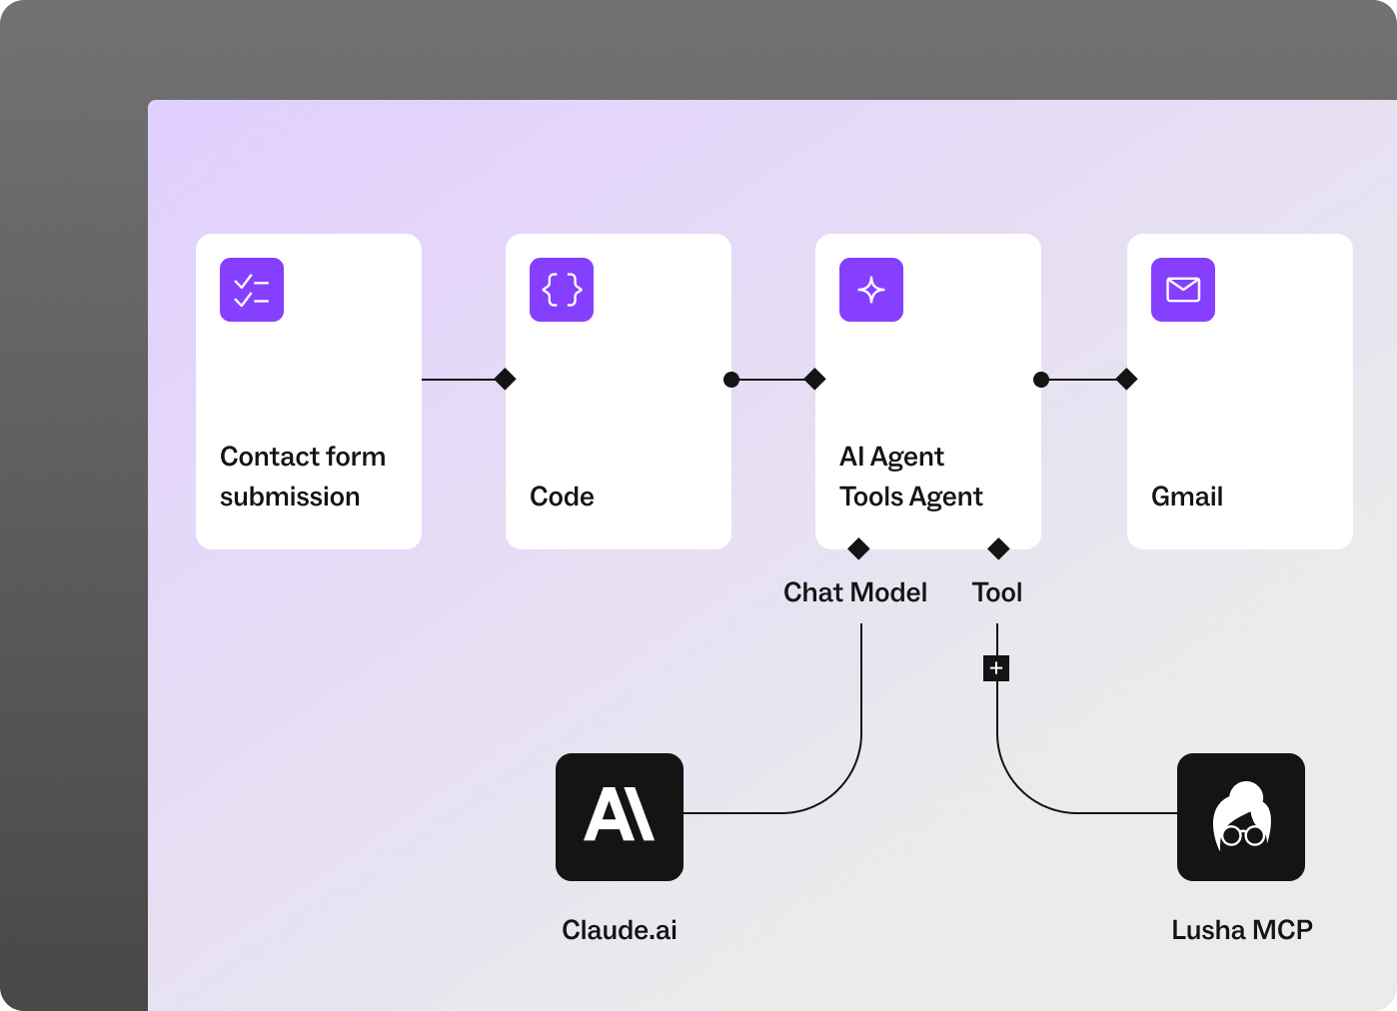Click the Claude.ai caption text
This screenshot has height=1011, width=1397.
pos(620,930)
